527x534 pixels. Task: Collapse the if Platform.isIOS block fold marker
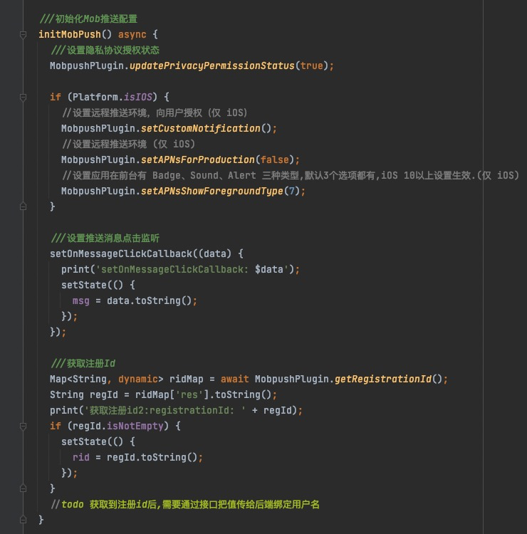24,98
